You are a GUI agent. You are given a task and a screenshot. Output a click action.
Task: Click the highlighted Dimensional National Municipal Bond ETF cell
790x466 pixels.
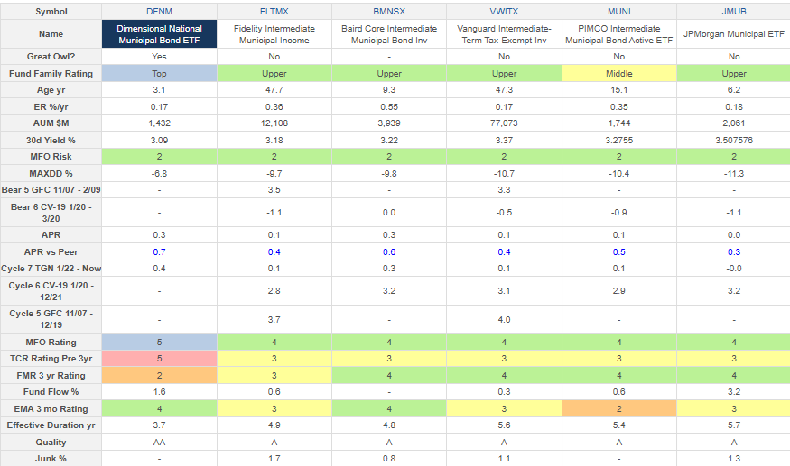[x=159, y=35]
